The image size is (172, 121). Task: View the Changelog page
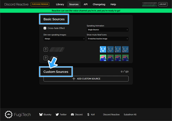point(99,4)
